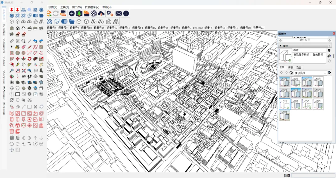Click the envelope mail icon
This screenshot has height=178, width=336.
click(119, 13)
